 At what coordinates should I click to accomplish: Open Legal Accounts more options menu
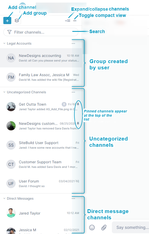[x=73, y=44]
